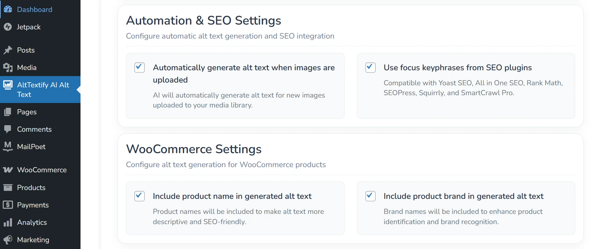Screen dimensions: 595x249
Task: Click 'Brand names will be included' description
Action: [463, 217]
